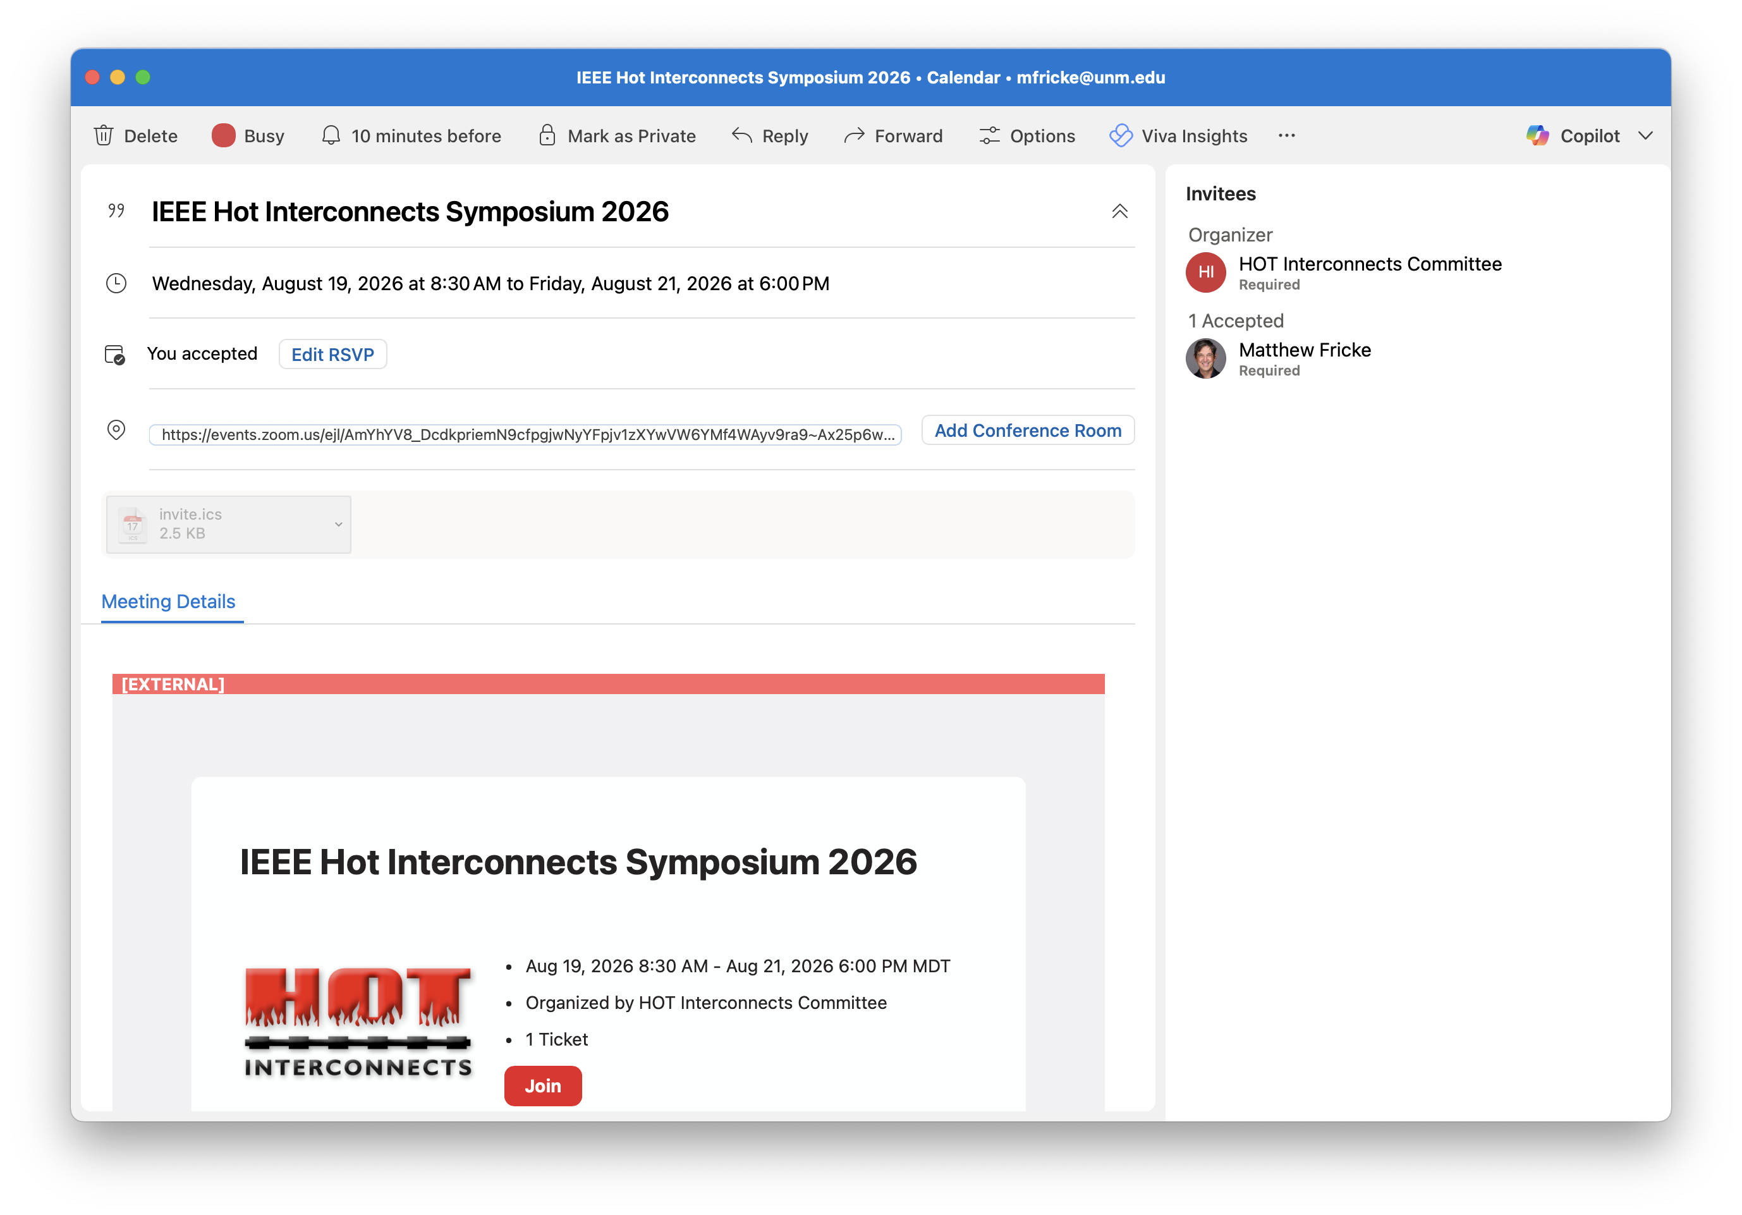Screen dimensions: 1742x1215
Task: Expand the invite.ics attachment dropdown arrow
Action: (338, 525)
